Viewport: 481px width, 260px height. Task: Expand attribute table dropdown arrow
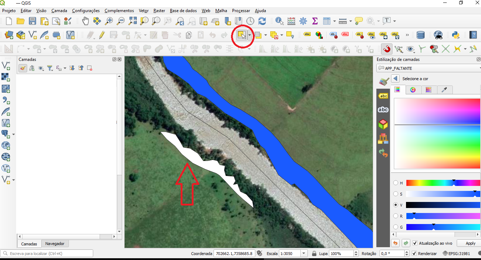tap(334, 21)
